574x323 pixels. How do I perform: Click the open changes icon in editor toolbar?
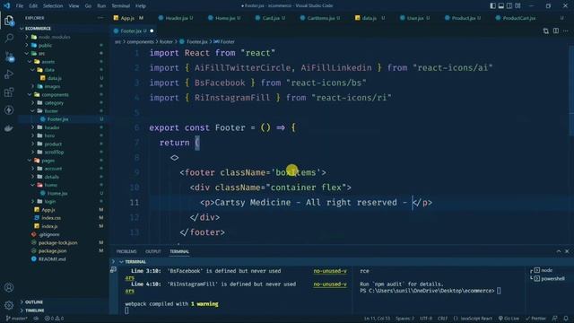point(546,31)
